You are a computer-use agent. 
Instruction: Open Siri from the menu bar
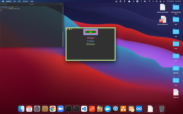164,1
